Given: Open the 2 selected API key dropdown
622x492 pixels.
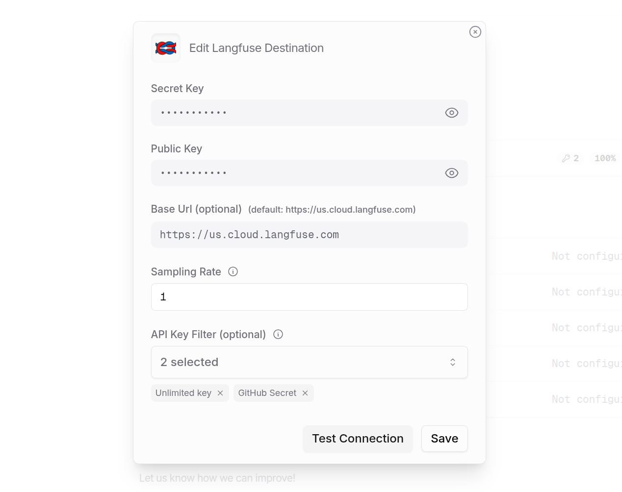Looking at the screenshot, I should pos(310,362).
